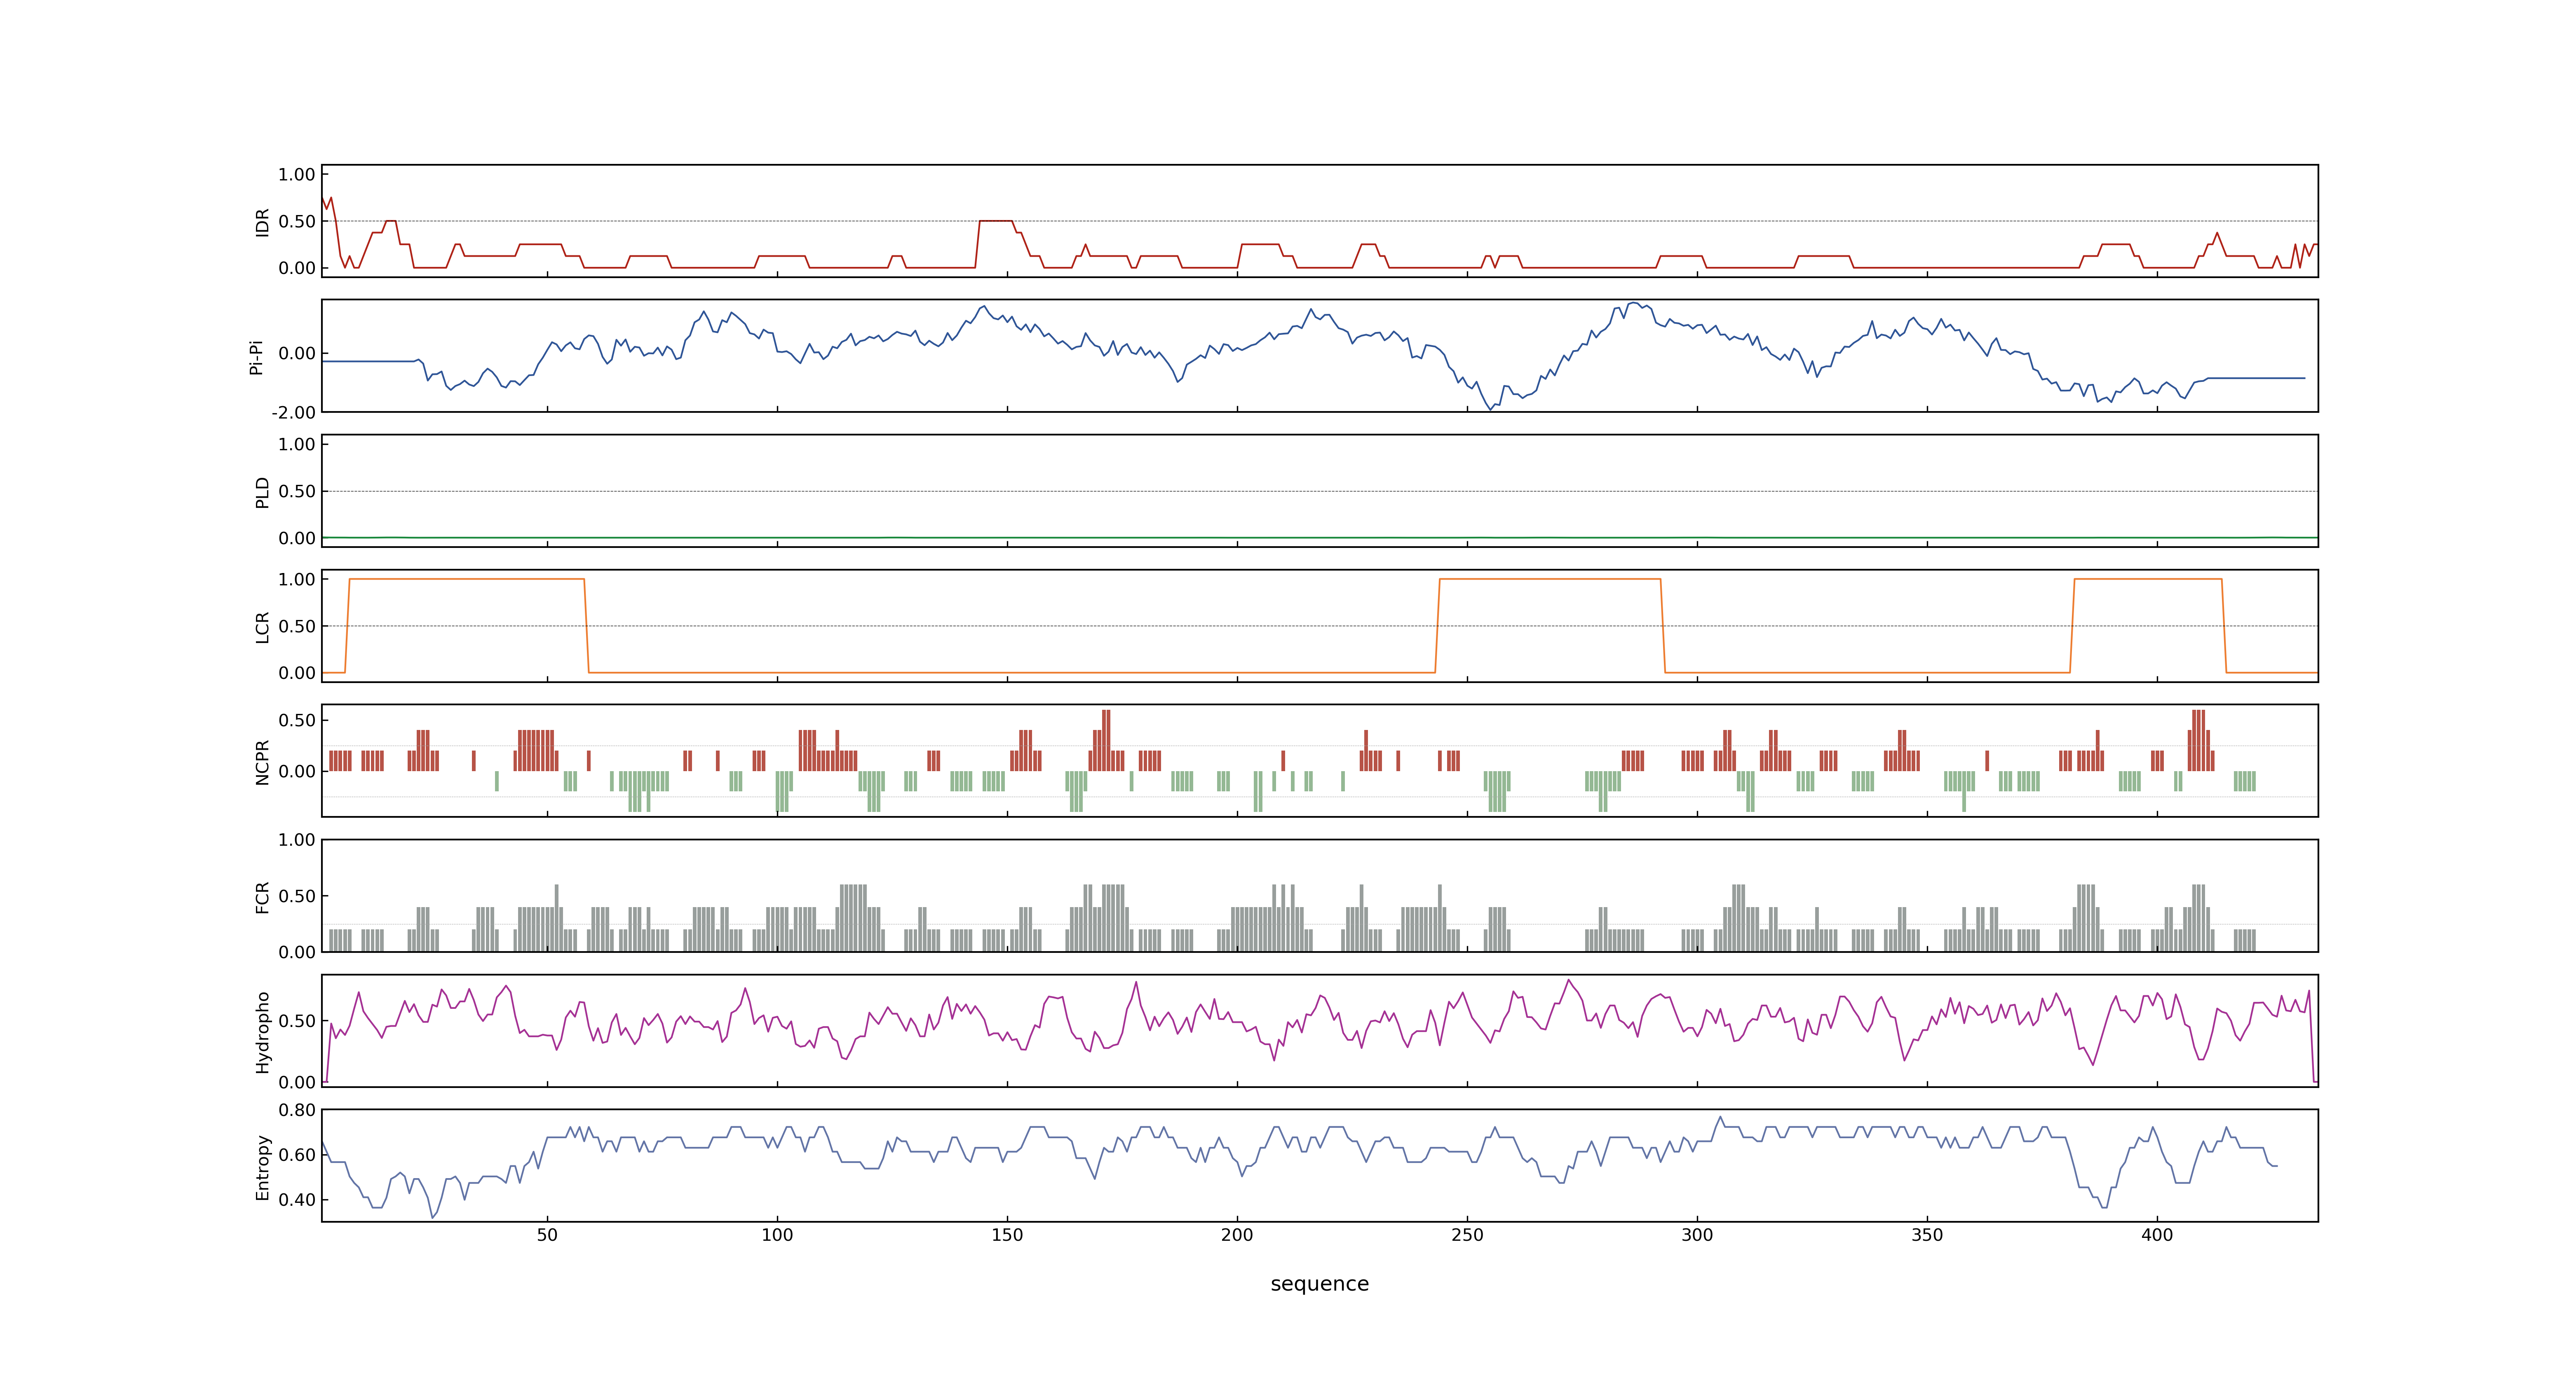Click the 1.00 tick in LCR panel
Screen dimensions: 2576x1373
[x=297, y=580]
